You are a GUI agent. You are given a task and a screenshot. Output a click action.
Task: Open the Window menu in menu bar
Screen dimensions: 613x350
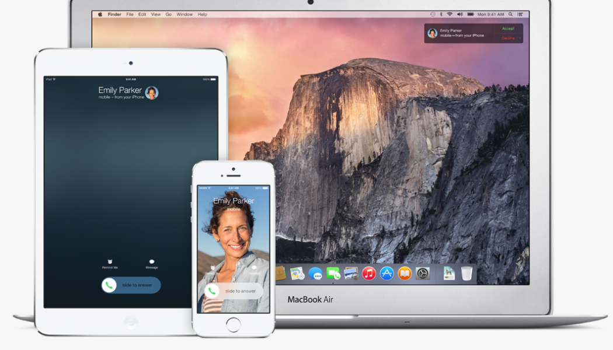(184, 14)
